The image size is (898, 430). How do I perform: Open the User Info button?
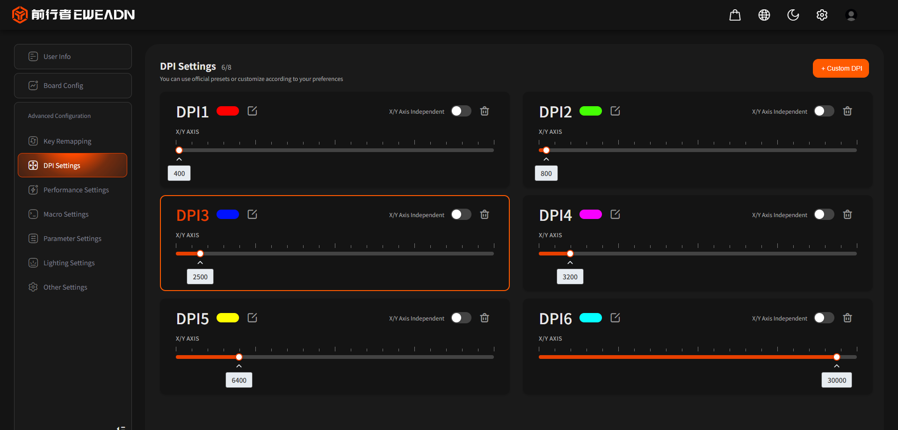click(x=73, y=57)
